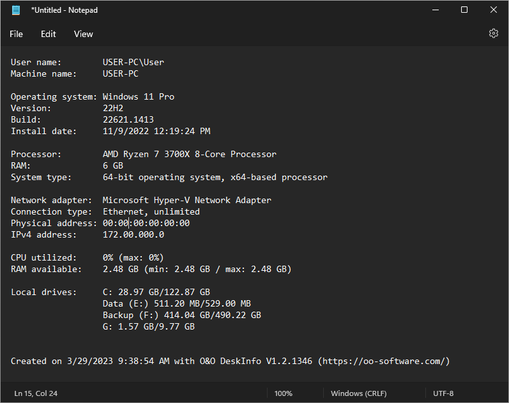Image resolution: width=509 pixels, height=403 pixels.
Task: Click the Ln 15, Col 24 position indicator
Action: pos(36,393)
